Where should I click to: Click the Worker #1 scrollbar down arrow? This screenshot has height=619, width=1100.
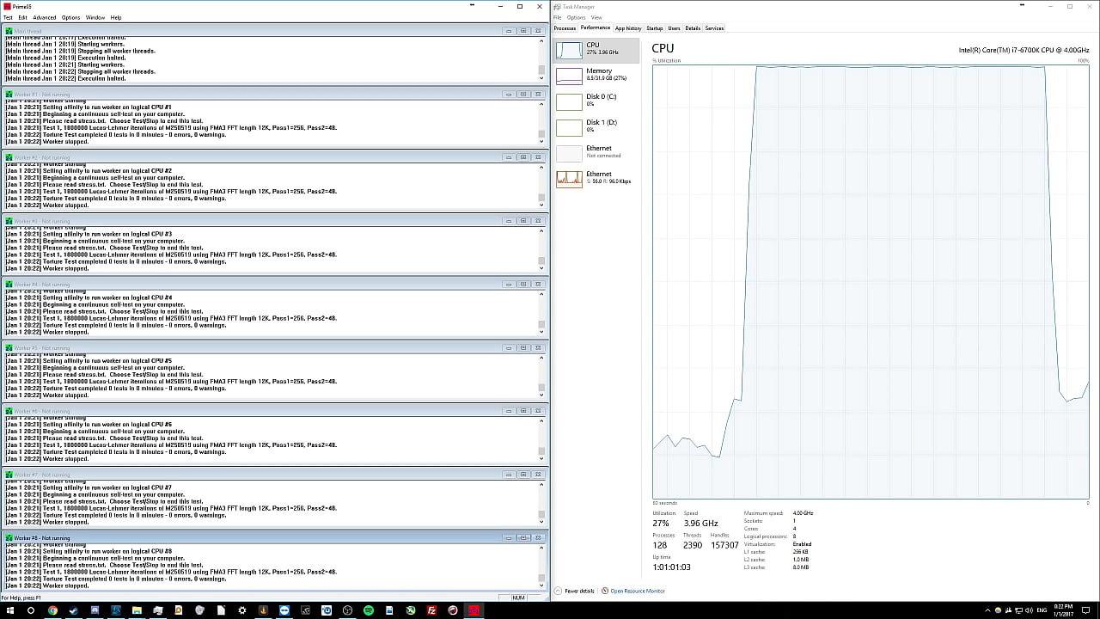[x=541, y=141]
